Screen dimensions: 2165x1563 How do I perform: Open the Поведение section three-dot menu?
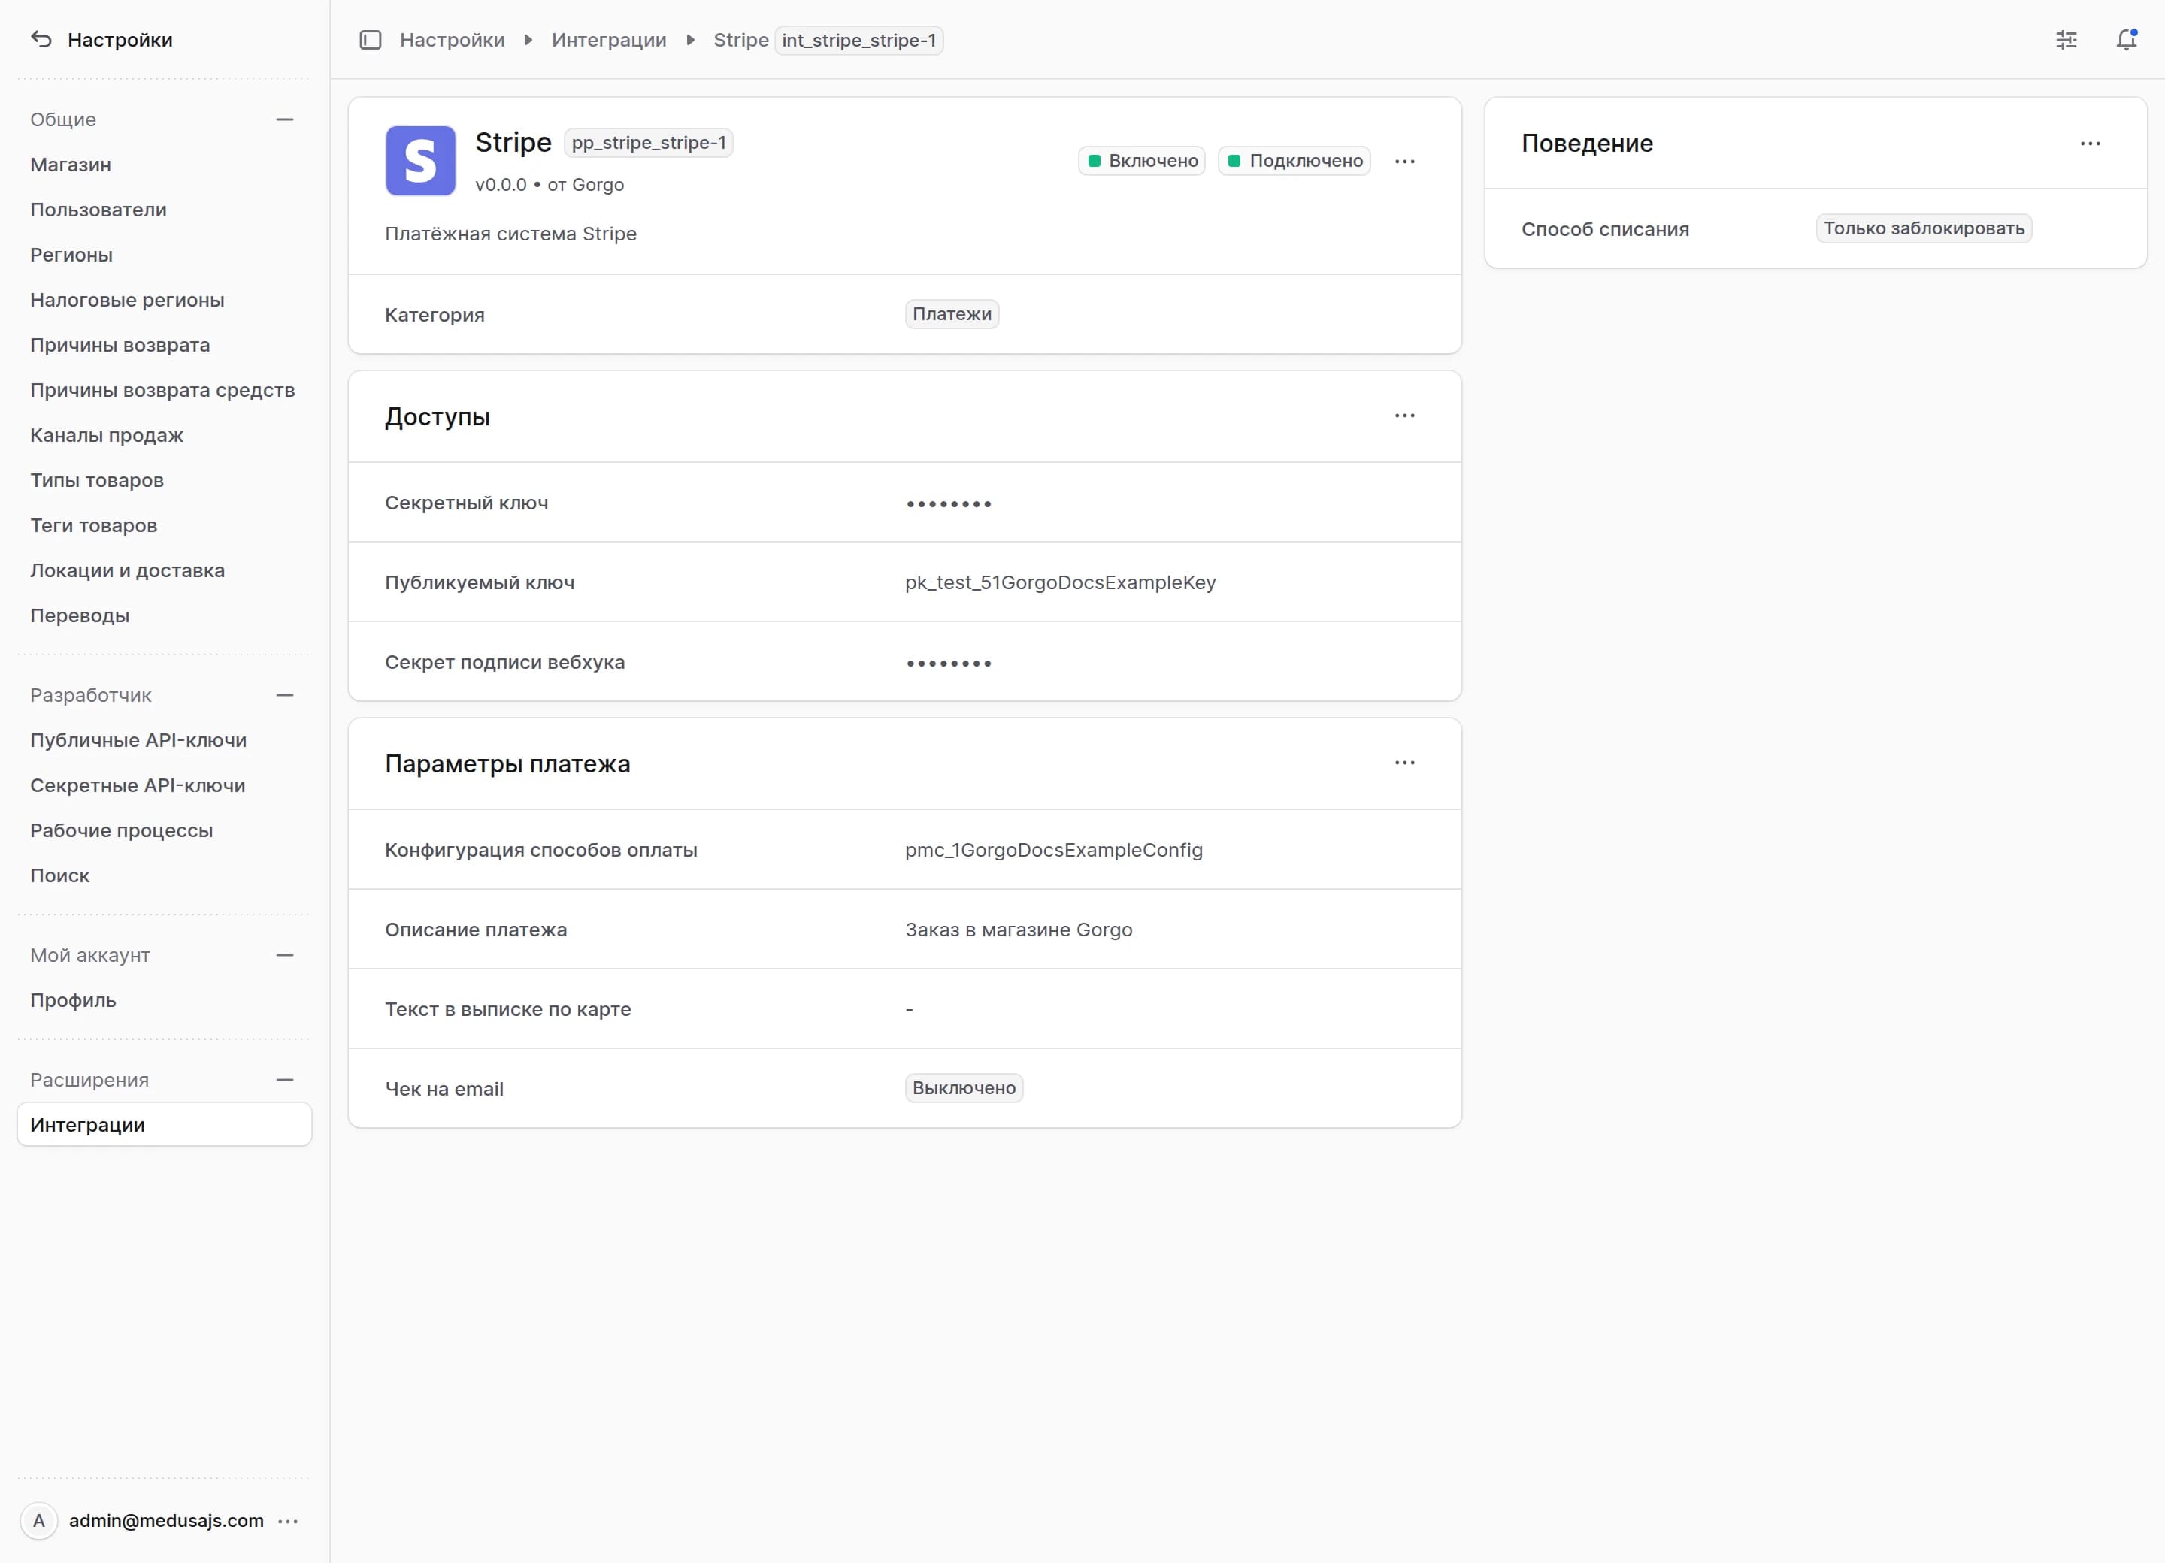[x=2090, y=143]
